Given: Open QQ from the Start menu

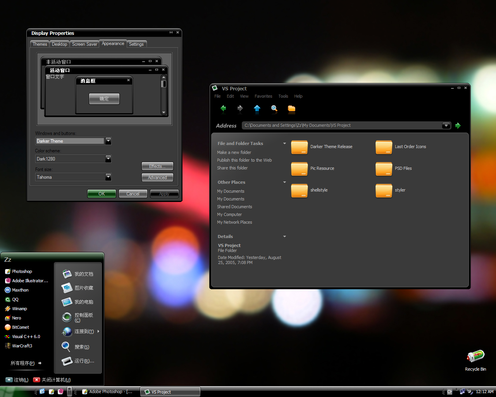Looking at the screenshot, I should pos(15,299).
